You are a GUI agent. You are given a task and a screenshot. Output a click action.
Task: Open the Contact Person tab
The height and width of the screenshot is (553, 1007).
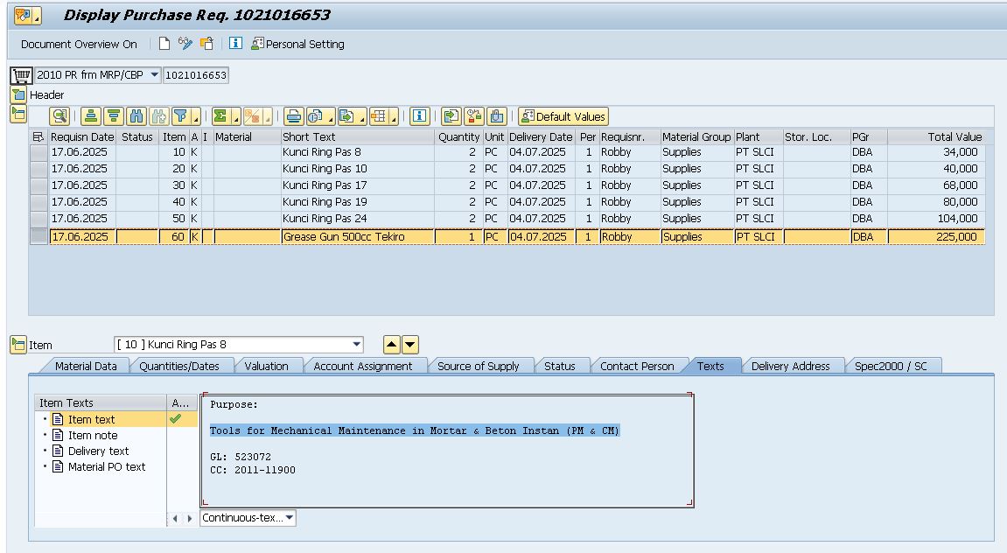tap(637, 366)
